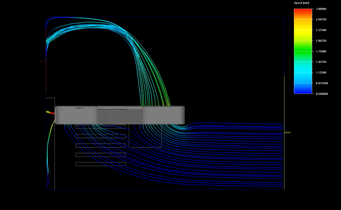Viewport: 341px width, 210px height.
Task: Click the 1.12500 legend label
Action: click(321, 73)
